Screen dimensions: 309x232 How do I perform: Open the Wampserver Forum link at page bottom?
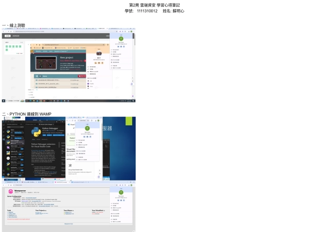pos(69,224)
